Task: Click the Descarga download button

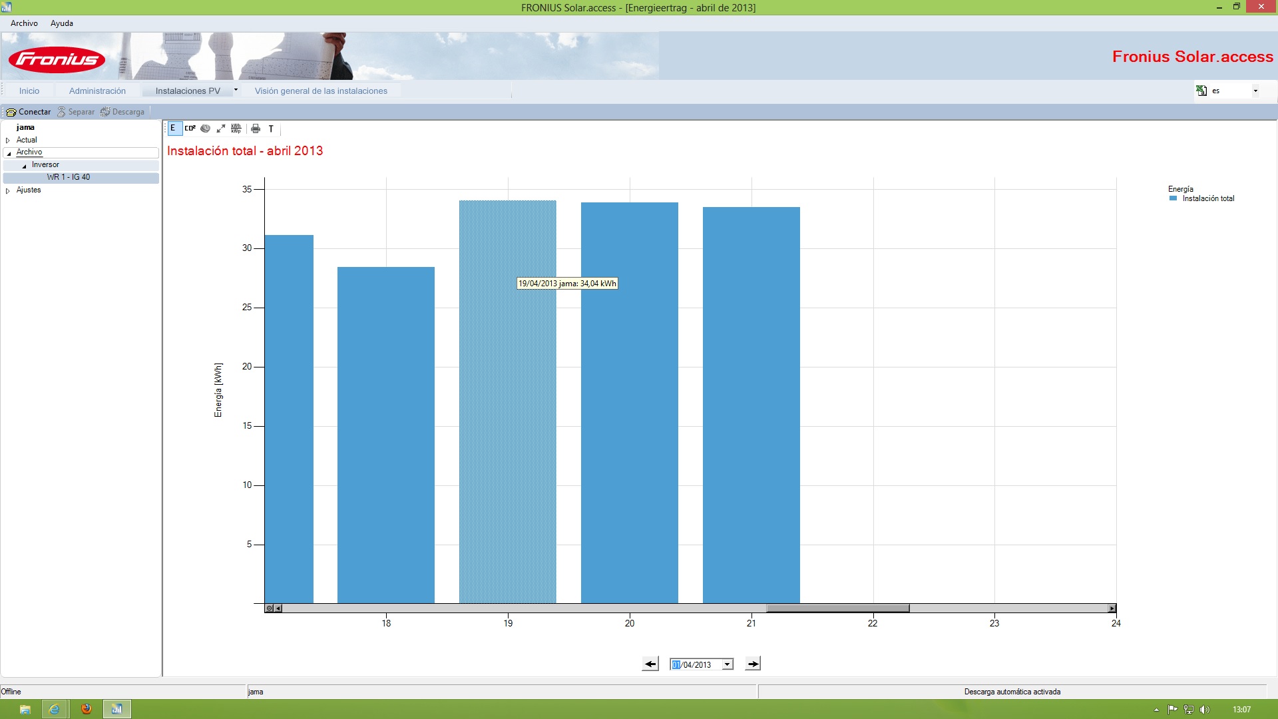Action: click(122, 112)
